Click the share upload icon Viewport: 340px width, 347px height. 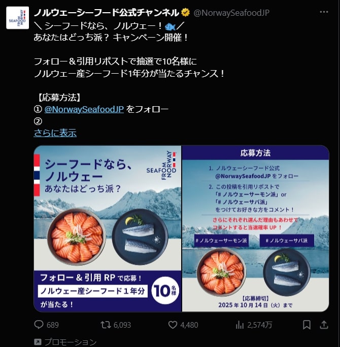coord(324,325)
